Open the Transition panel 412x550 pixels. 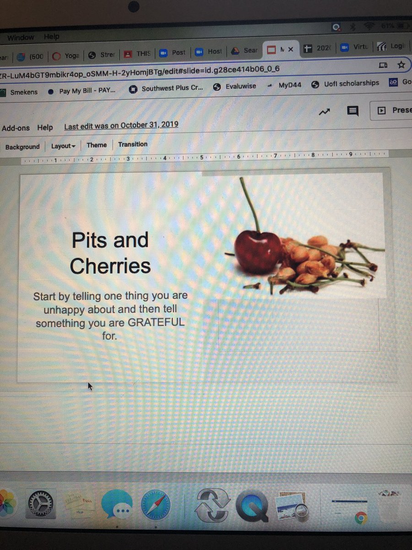(133, 144)
